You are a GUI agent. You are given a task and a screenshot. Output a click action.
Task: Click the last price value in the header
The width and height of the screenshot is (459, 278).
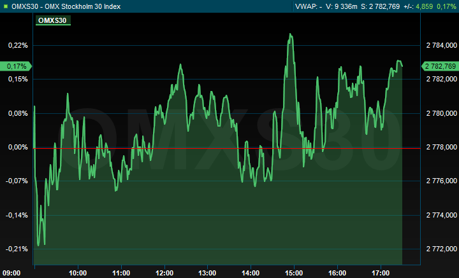click(379, 6)
